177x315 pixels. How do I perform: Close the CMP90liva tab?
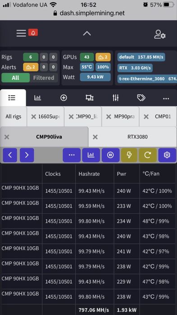click(7, 137)
